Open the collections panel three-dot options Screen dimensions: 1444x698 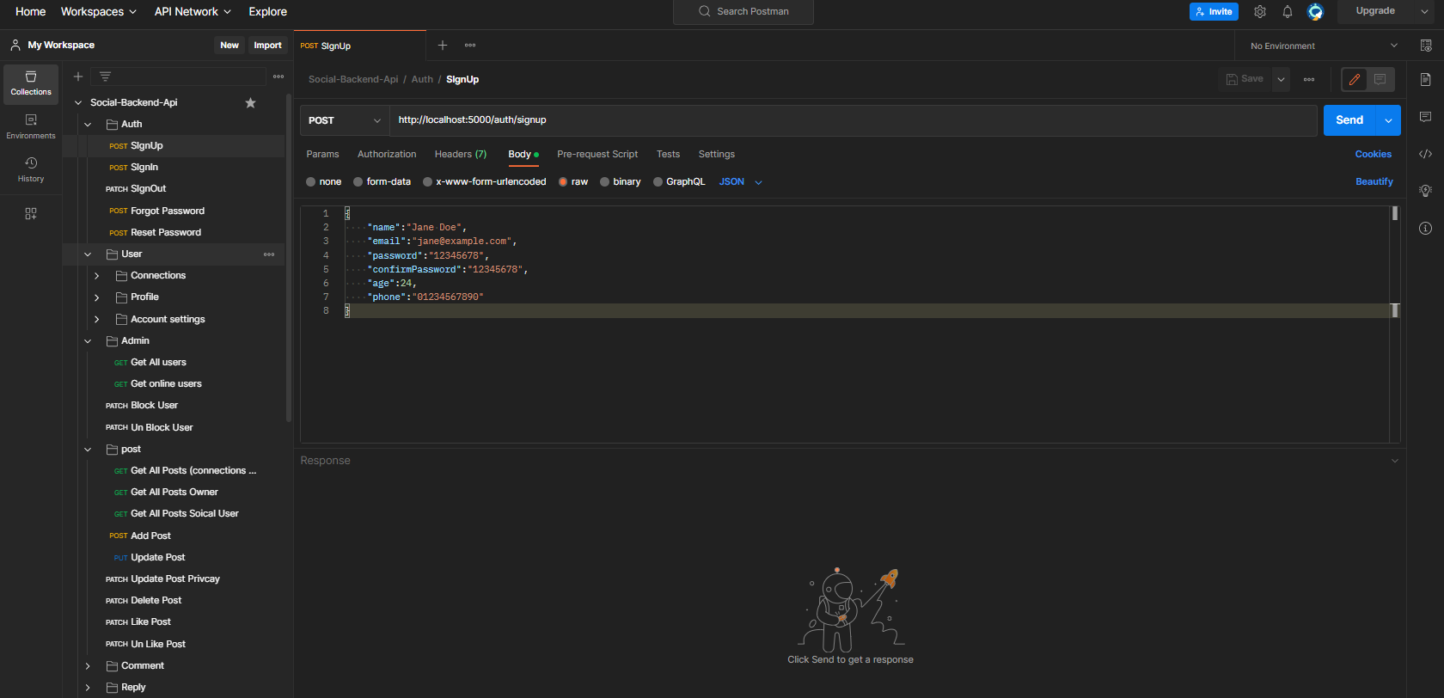tap(278, 77)
